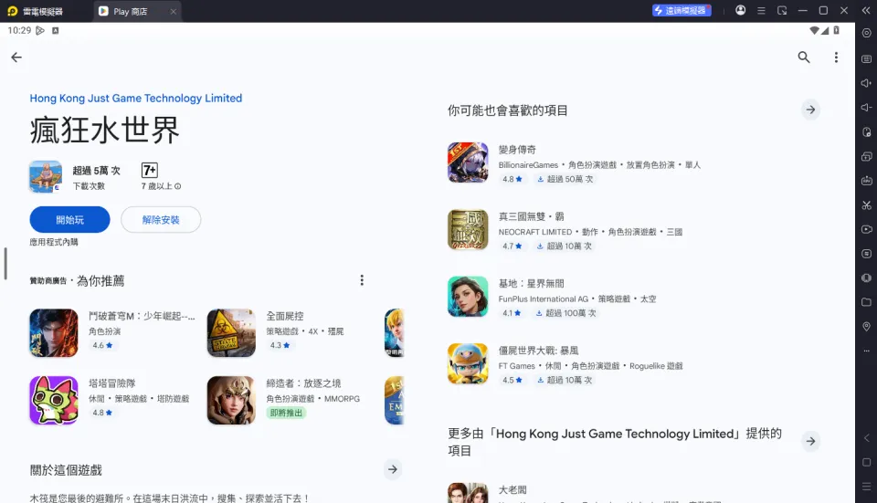Open the keyboard mapping tool
Screen dimensions: 877x503
tap(866, 58)
